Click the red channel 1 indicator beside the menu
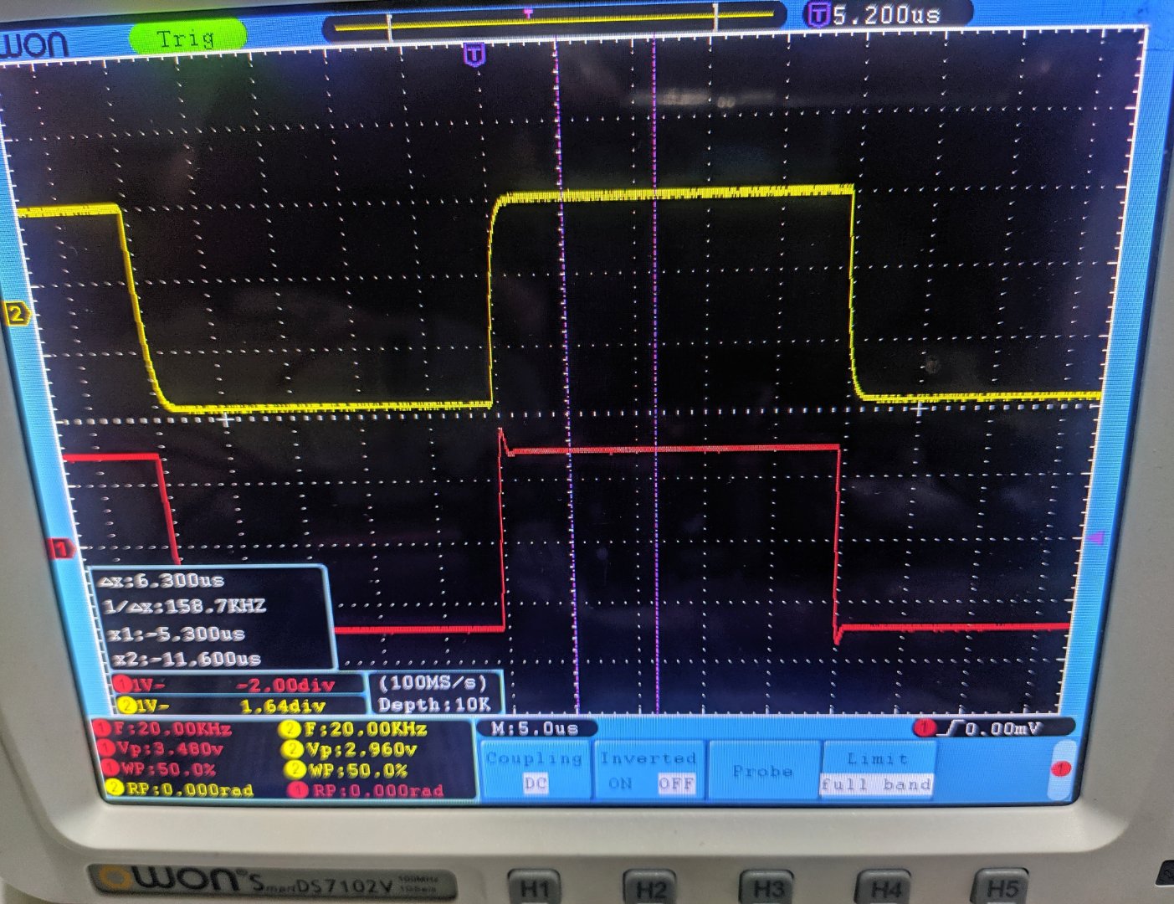The height and width of the screenshot is (904, 1174). (x=1061, y=768)
